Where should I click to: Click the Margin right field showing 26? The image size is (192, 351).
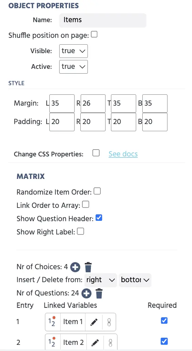(93, 103)
